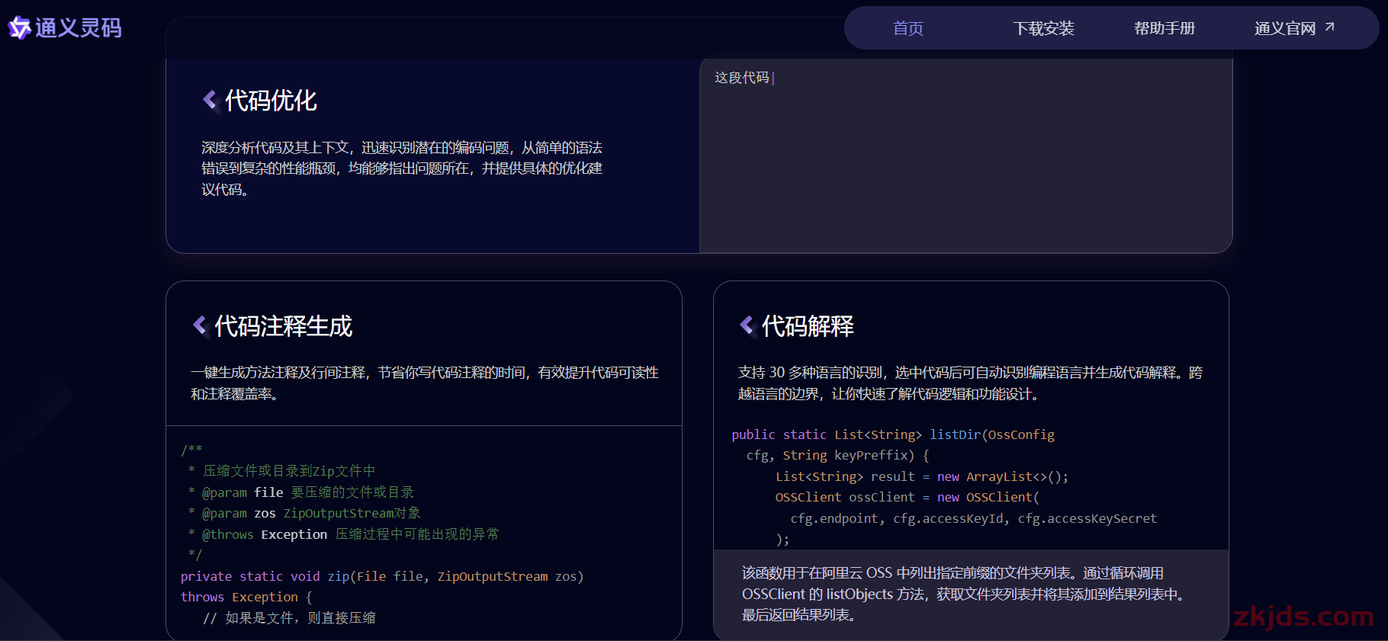This screenshot has height=641, width=1388.
Task: Click the private static void zip code line
Action: coord(382,576)
